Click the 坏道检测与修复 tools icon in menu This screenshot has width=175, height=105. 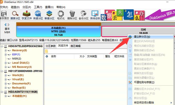point(130,82)
